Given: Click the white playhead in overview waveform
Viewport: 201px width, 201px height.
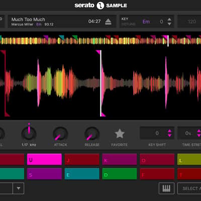Looking at the screenshot, I should (x=168, y=41).
